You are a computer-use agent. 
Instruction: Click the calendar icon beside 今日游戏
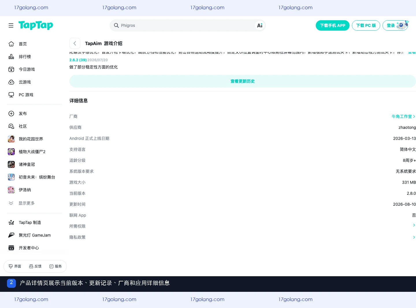pyautogui.click(x=11, y=69)
